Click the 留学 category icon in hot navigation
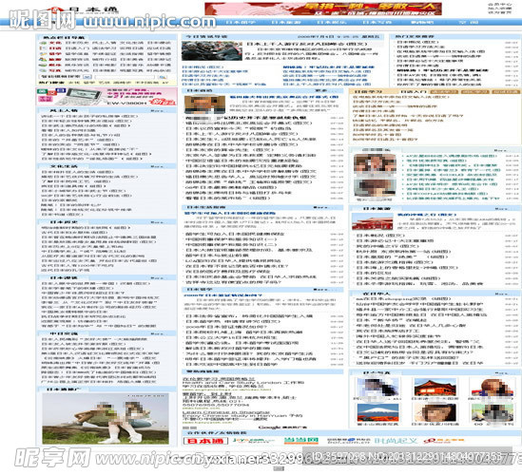Image resolution: width=522 pixels, height=475 pixels. click(43, 54)
